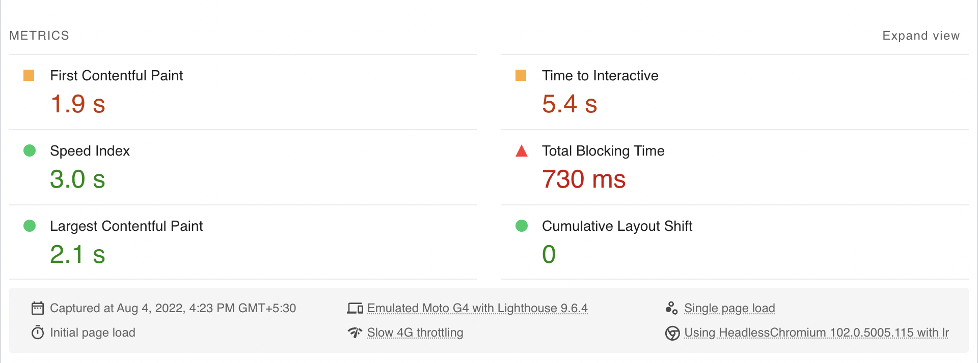Click the METRICS section heading
Screen dimensions: 978x363
(39, 36)
